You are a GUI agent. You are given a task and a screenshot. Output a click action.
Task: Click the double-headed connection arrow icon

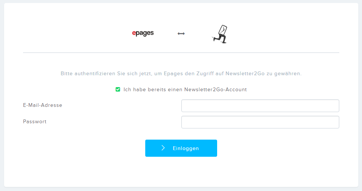tap(181, 34)
